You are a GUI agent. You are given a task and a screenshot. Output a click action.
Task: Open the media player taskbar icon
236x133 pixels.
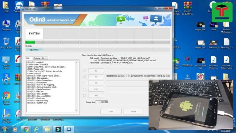15,129
